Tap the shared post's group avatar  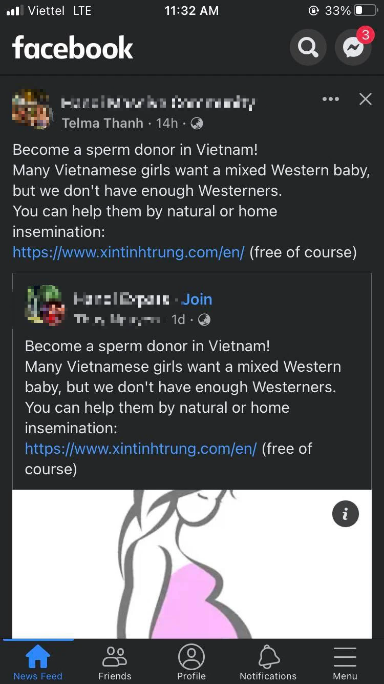click(45, 306)
